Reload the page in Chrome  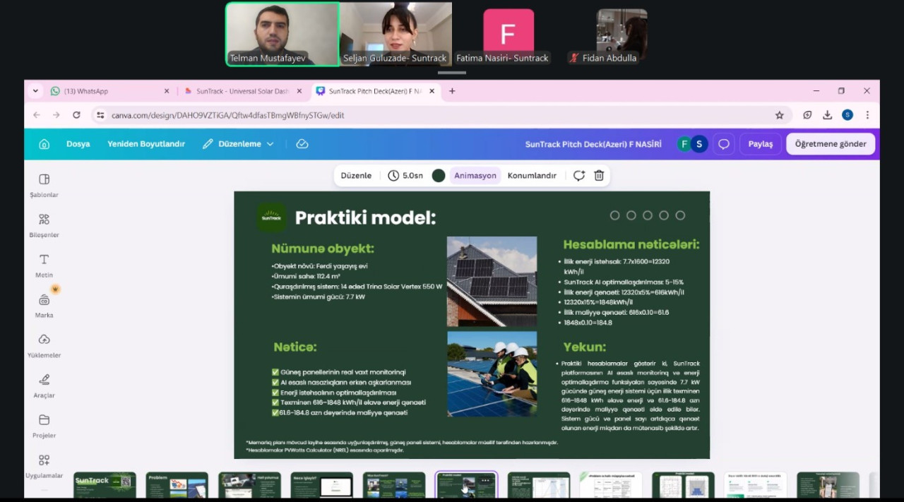pyautogui.click(x=76, y=115)
